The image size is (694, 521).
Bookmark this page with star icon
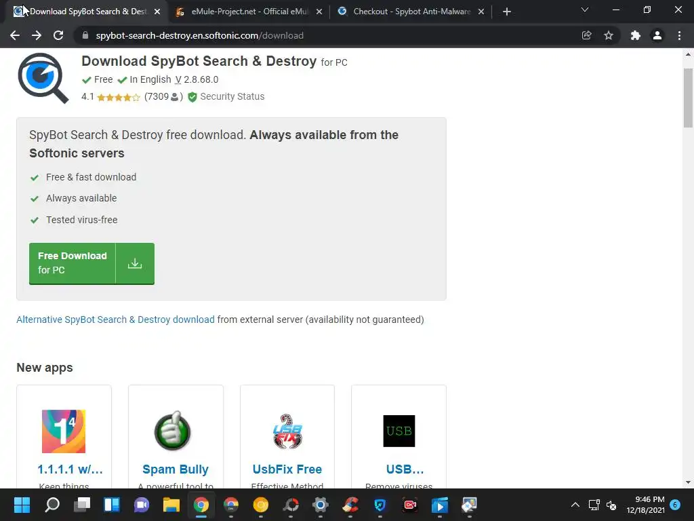point(609,35)
